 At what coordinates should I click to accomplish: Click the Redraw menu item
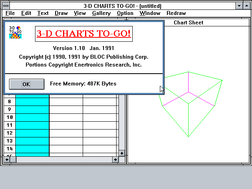[x=176, y=13]
